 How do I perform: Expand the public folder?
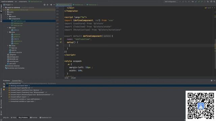[6, 12]
